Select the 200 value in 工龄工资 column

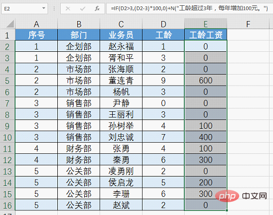point(206,182)
